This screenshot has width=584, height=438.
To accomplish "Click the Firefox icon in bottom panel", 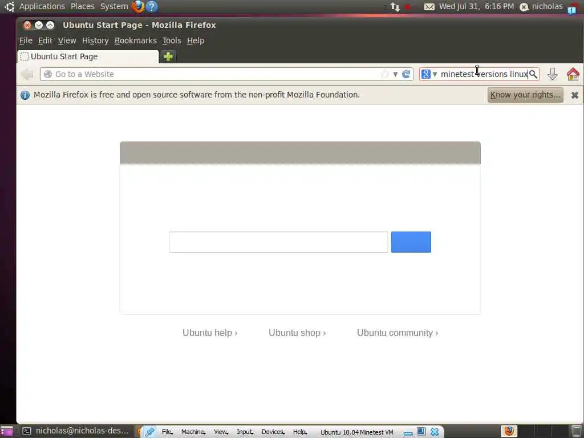I will pyautogui.click(x=509, y=431).
